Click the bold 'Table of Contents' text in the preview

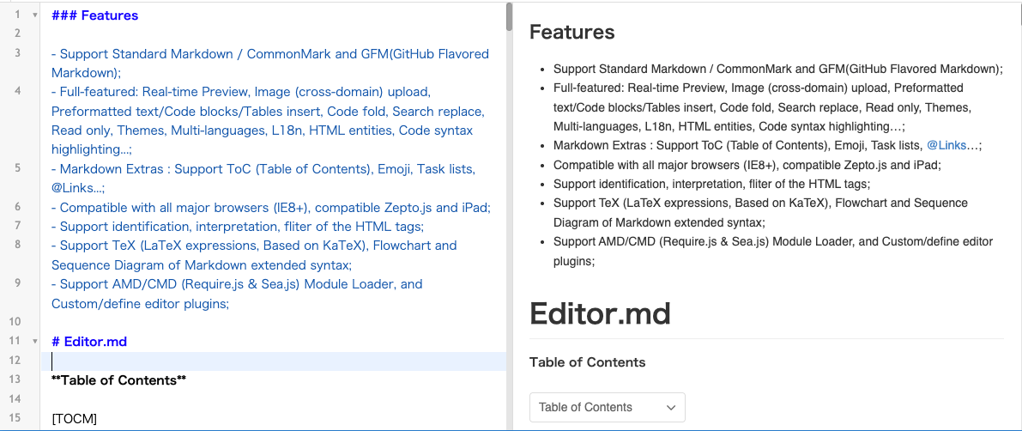coord(587,362)
